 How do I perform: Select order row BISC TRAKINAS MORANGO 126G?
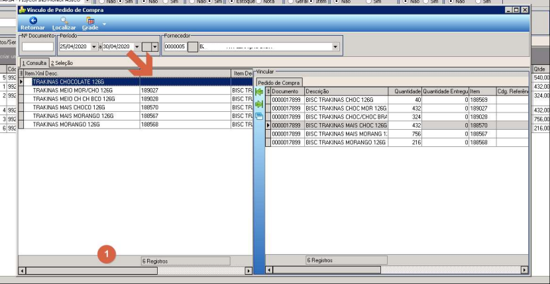[x=397, y=142]
